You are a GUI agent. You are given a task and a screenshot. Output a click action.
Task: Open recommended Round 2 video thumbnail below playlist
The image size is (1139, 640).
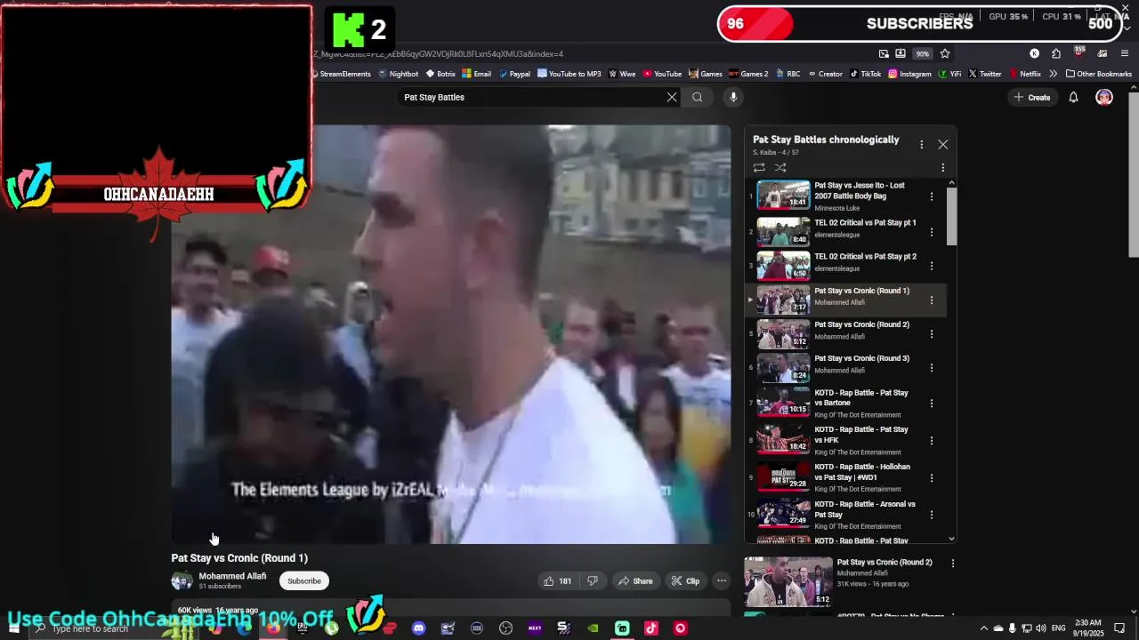pyautogui.click(x=788, y=581)
